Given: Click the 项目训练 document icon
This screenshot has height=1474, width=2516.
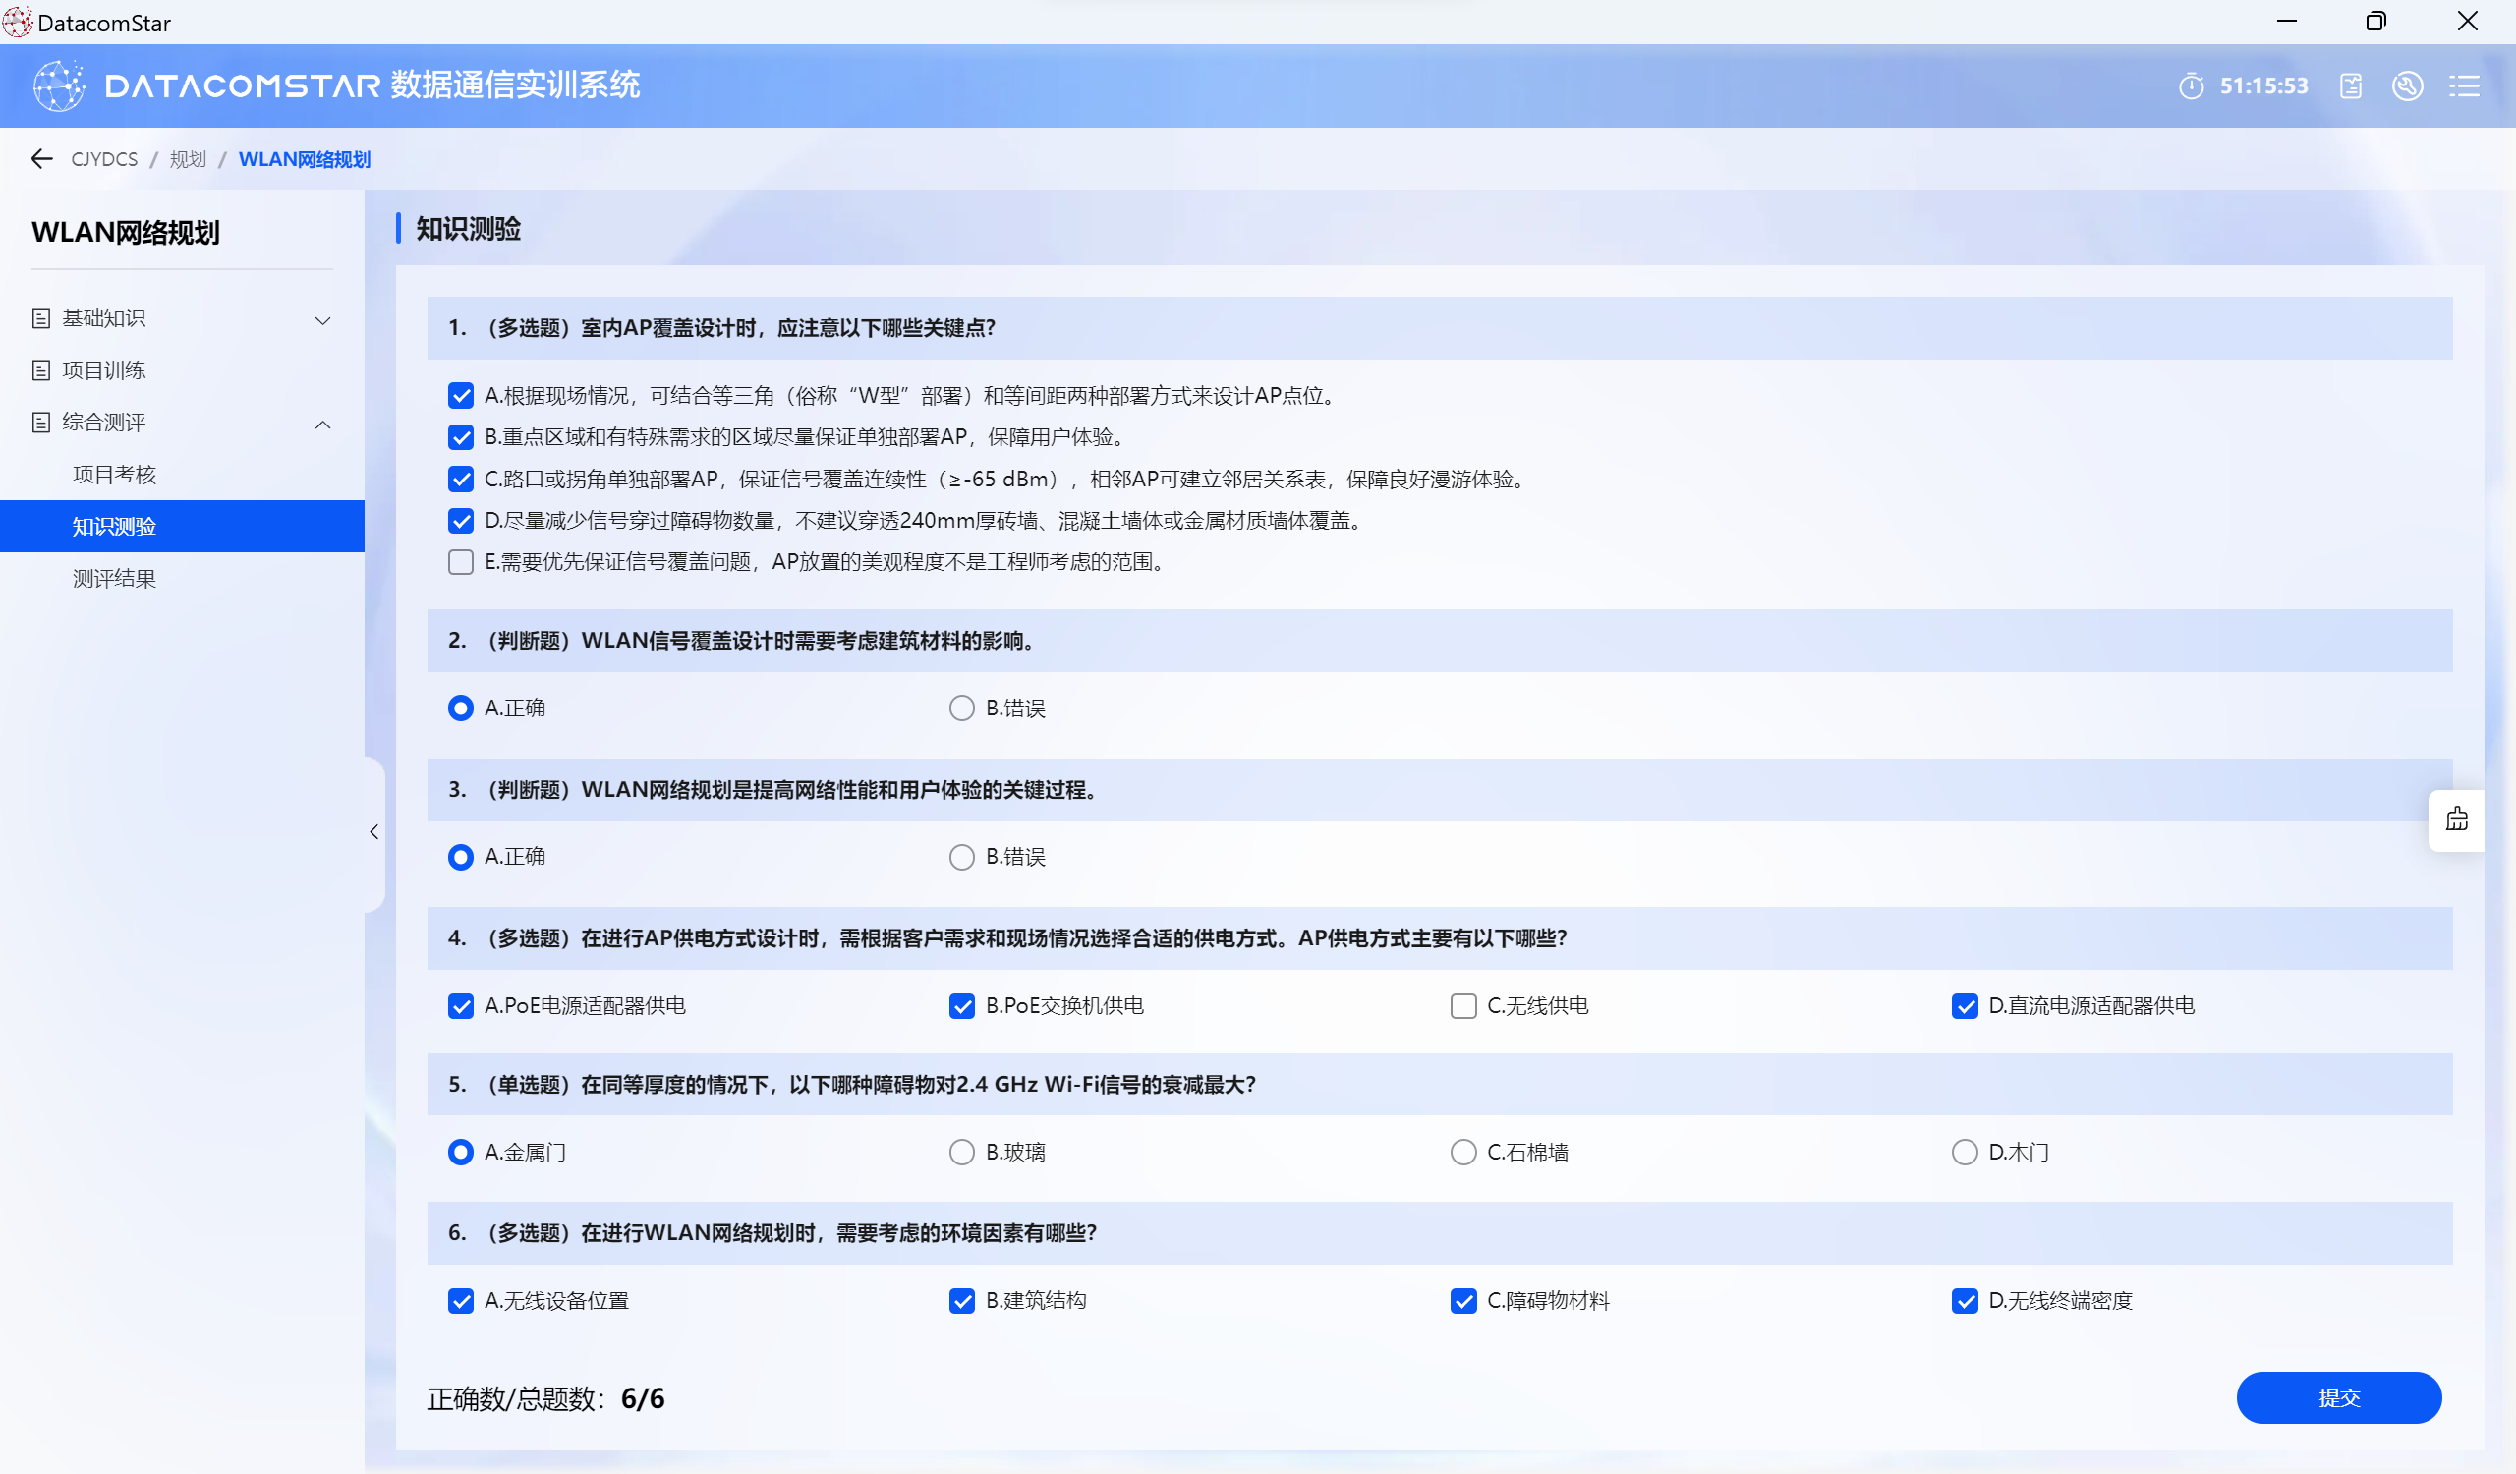Looking at the screenshot, I should (41, 370).
